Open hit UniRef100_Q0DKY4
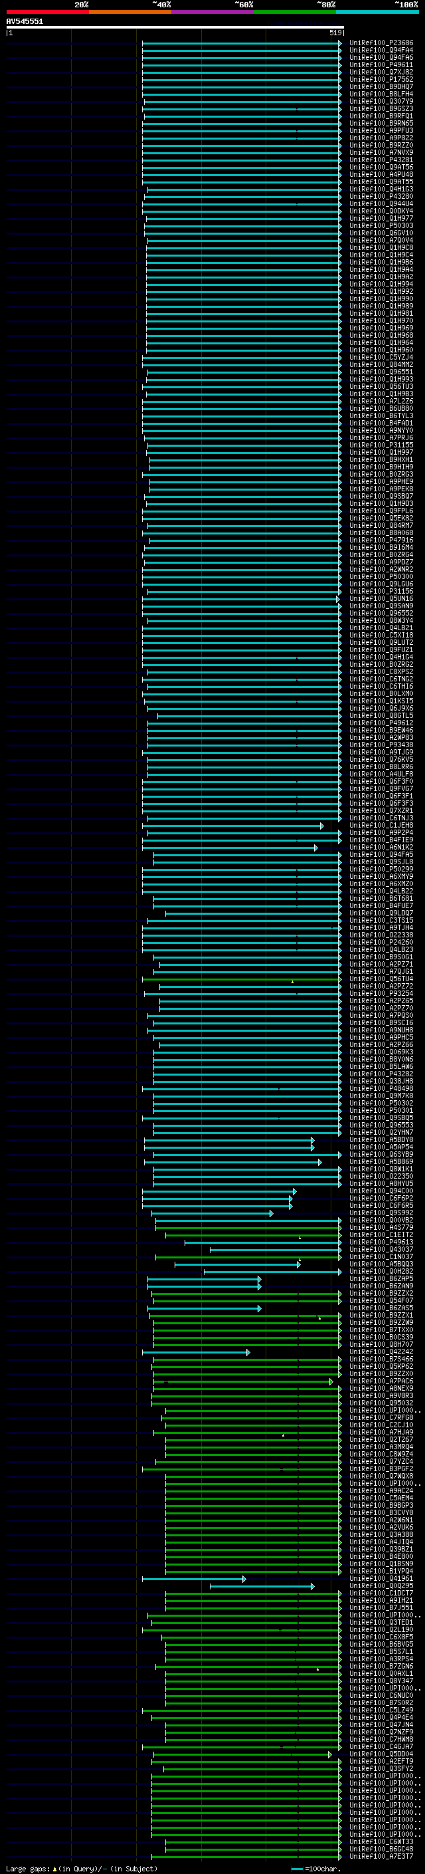 click(381, 211)
